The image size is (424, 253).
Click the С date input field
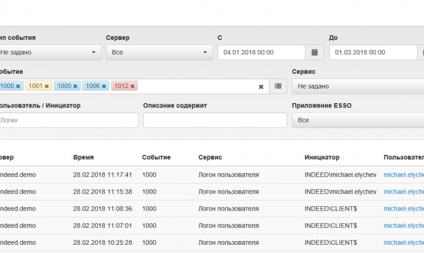tap(261, 52)
